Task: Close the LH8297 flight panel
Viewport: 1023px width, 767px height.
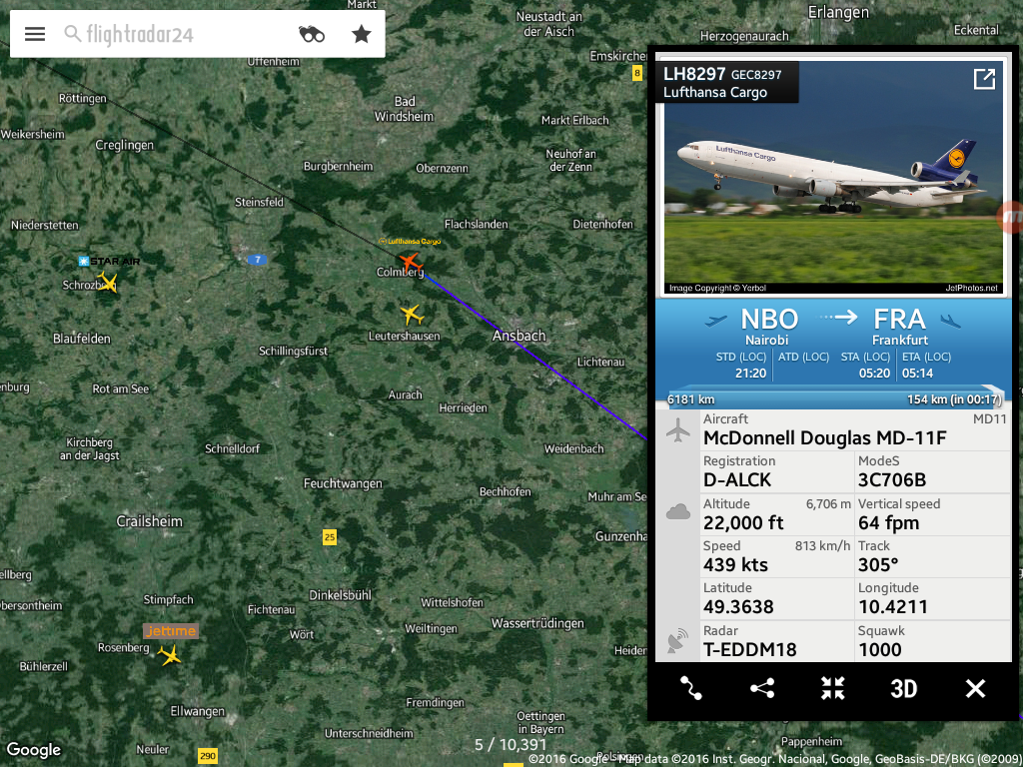Action: pyautogui.click(x=975, y=688)
